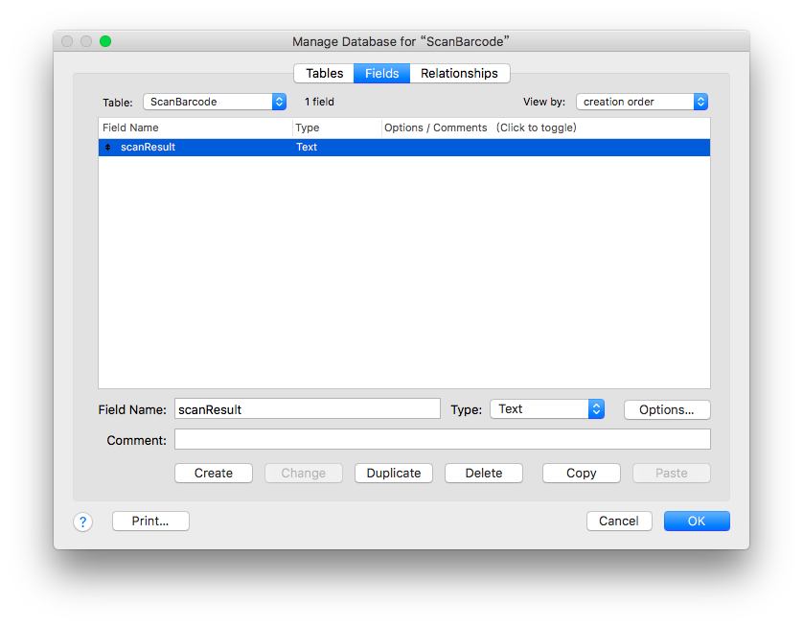Click the Type column header
The height and width of the screenshot is (626, 803).
coord(337,128)
